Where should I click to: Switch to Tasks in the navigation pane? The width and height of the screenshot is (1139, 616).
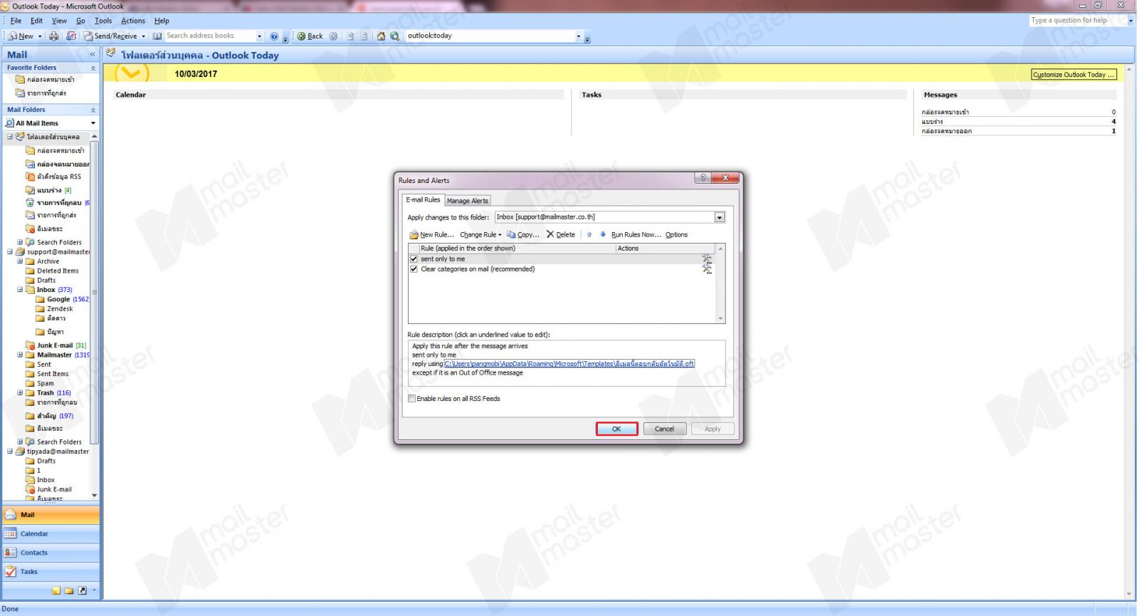[x=51, y=572]
